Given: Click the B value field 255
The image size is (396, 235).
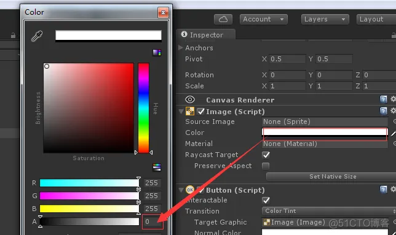Looking at the screenshot, I should click(x=152, y=209).
